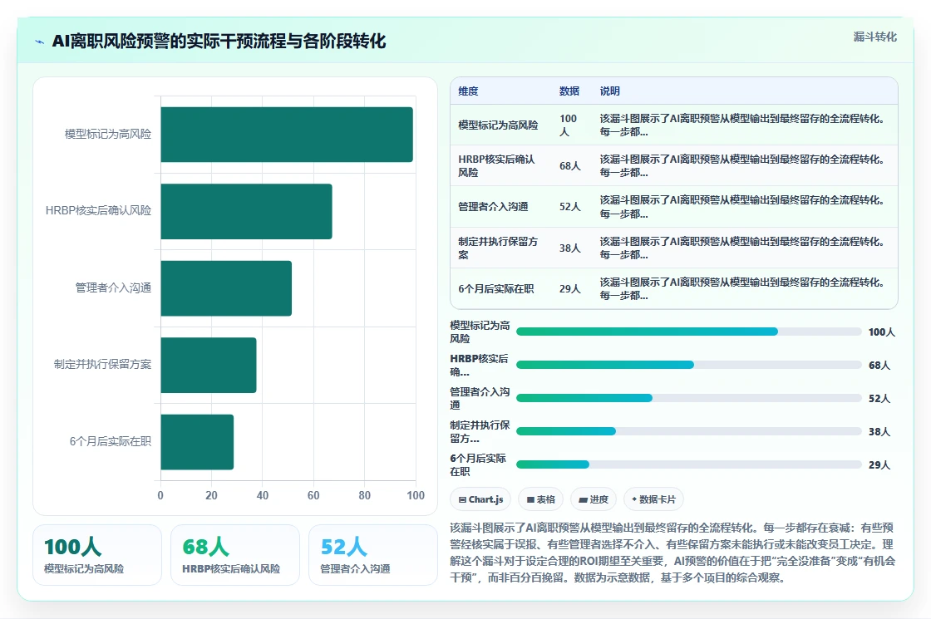Click the HRBP核实后确认风险 chart bar
The height and width of the screenshot is (619, 931).
click(246, 211)
